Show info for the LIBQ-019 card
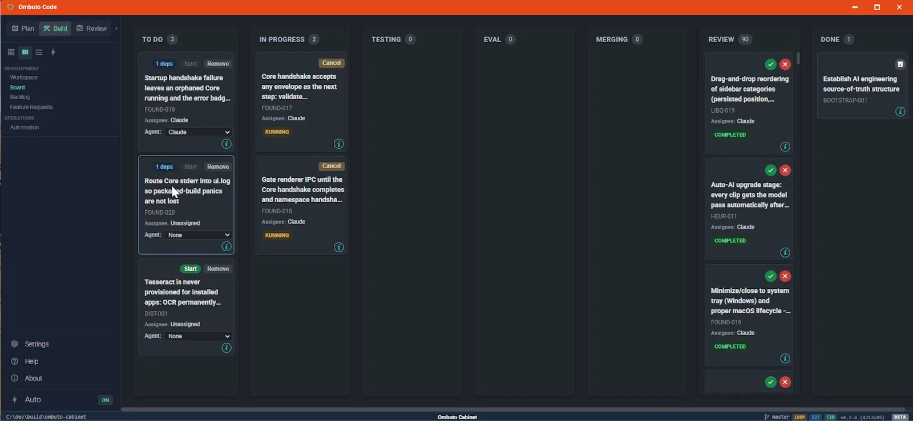Image resolution: width=913 pixels, height=421 pixels. 785,147
